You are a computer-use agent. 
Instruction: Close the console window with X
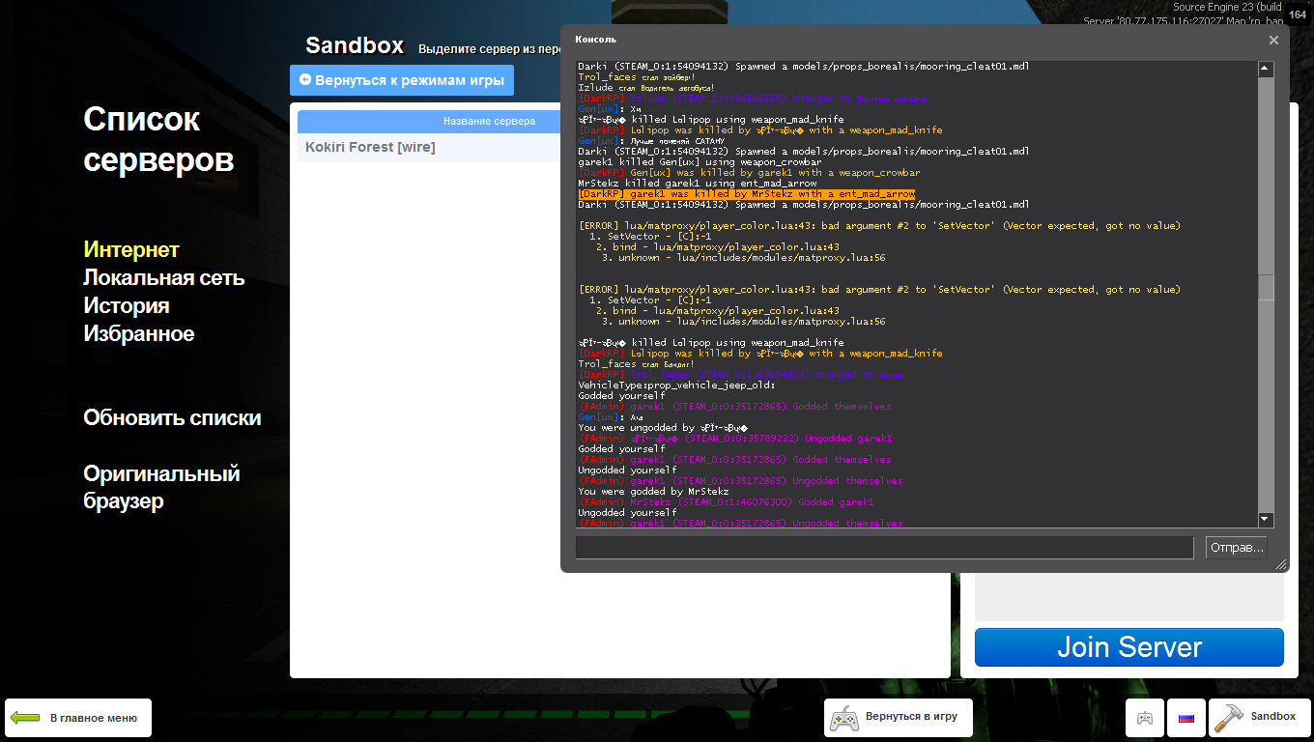pos(1273,40)
